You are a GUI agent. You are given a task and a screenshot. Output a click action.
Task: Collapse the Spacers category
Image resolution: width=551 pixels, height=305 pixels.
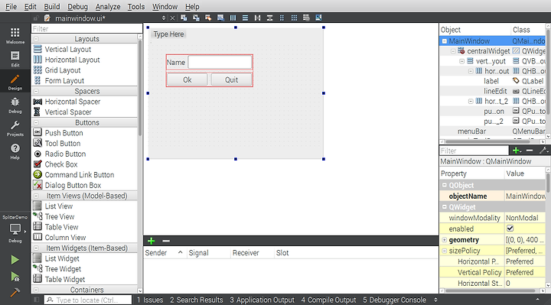tap(36, 91)
